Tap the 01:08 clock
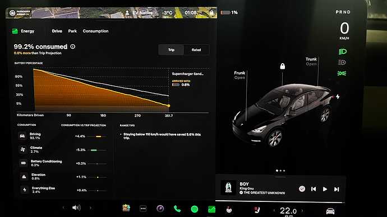This screenshot has width=387, height=217. (191, 12)
